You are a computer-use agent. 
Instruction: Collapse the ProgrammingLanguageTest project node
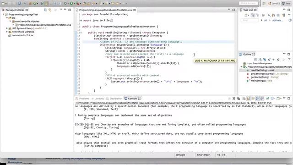[4, 14]
